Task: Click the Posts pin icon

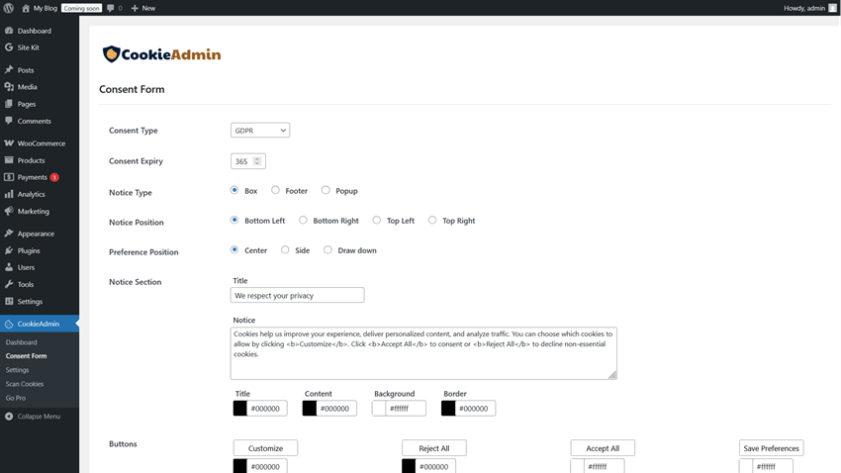Action: [9, 69]
